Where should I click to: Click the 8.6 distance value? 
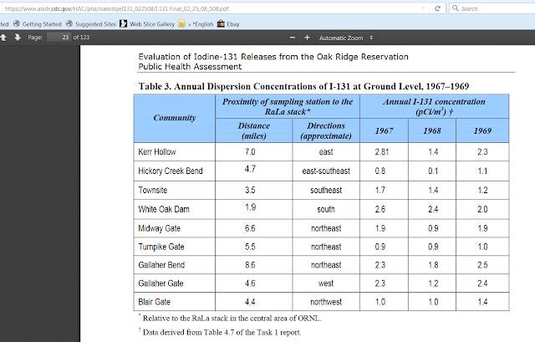coord(250,265)
